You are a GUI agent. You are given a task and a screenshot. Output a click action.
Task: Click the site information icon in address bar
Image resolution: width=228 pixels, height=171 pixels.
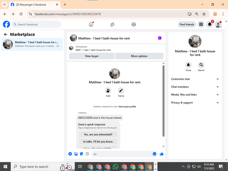(31, 14)
